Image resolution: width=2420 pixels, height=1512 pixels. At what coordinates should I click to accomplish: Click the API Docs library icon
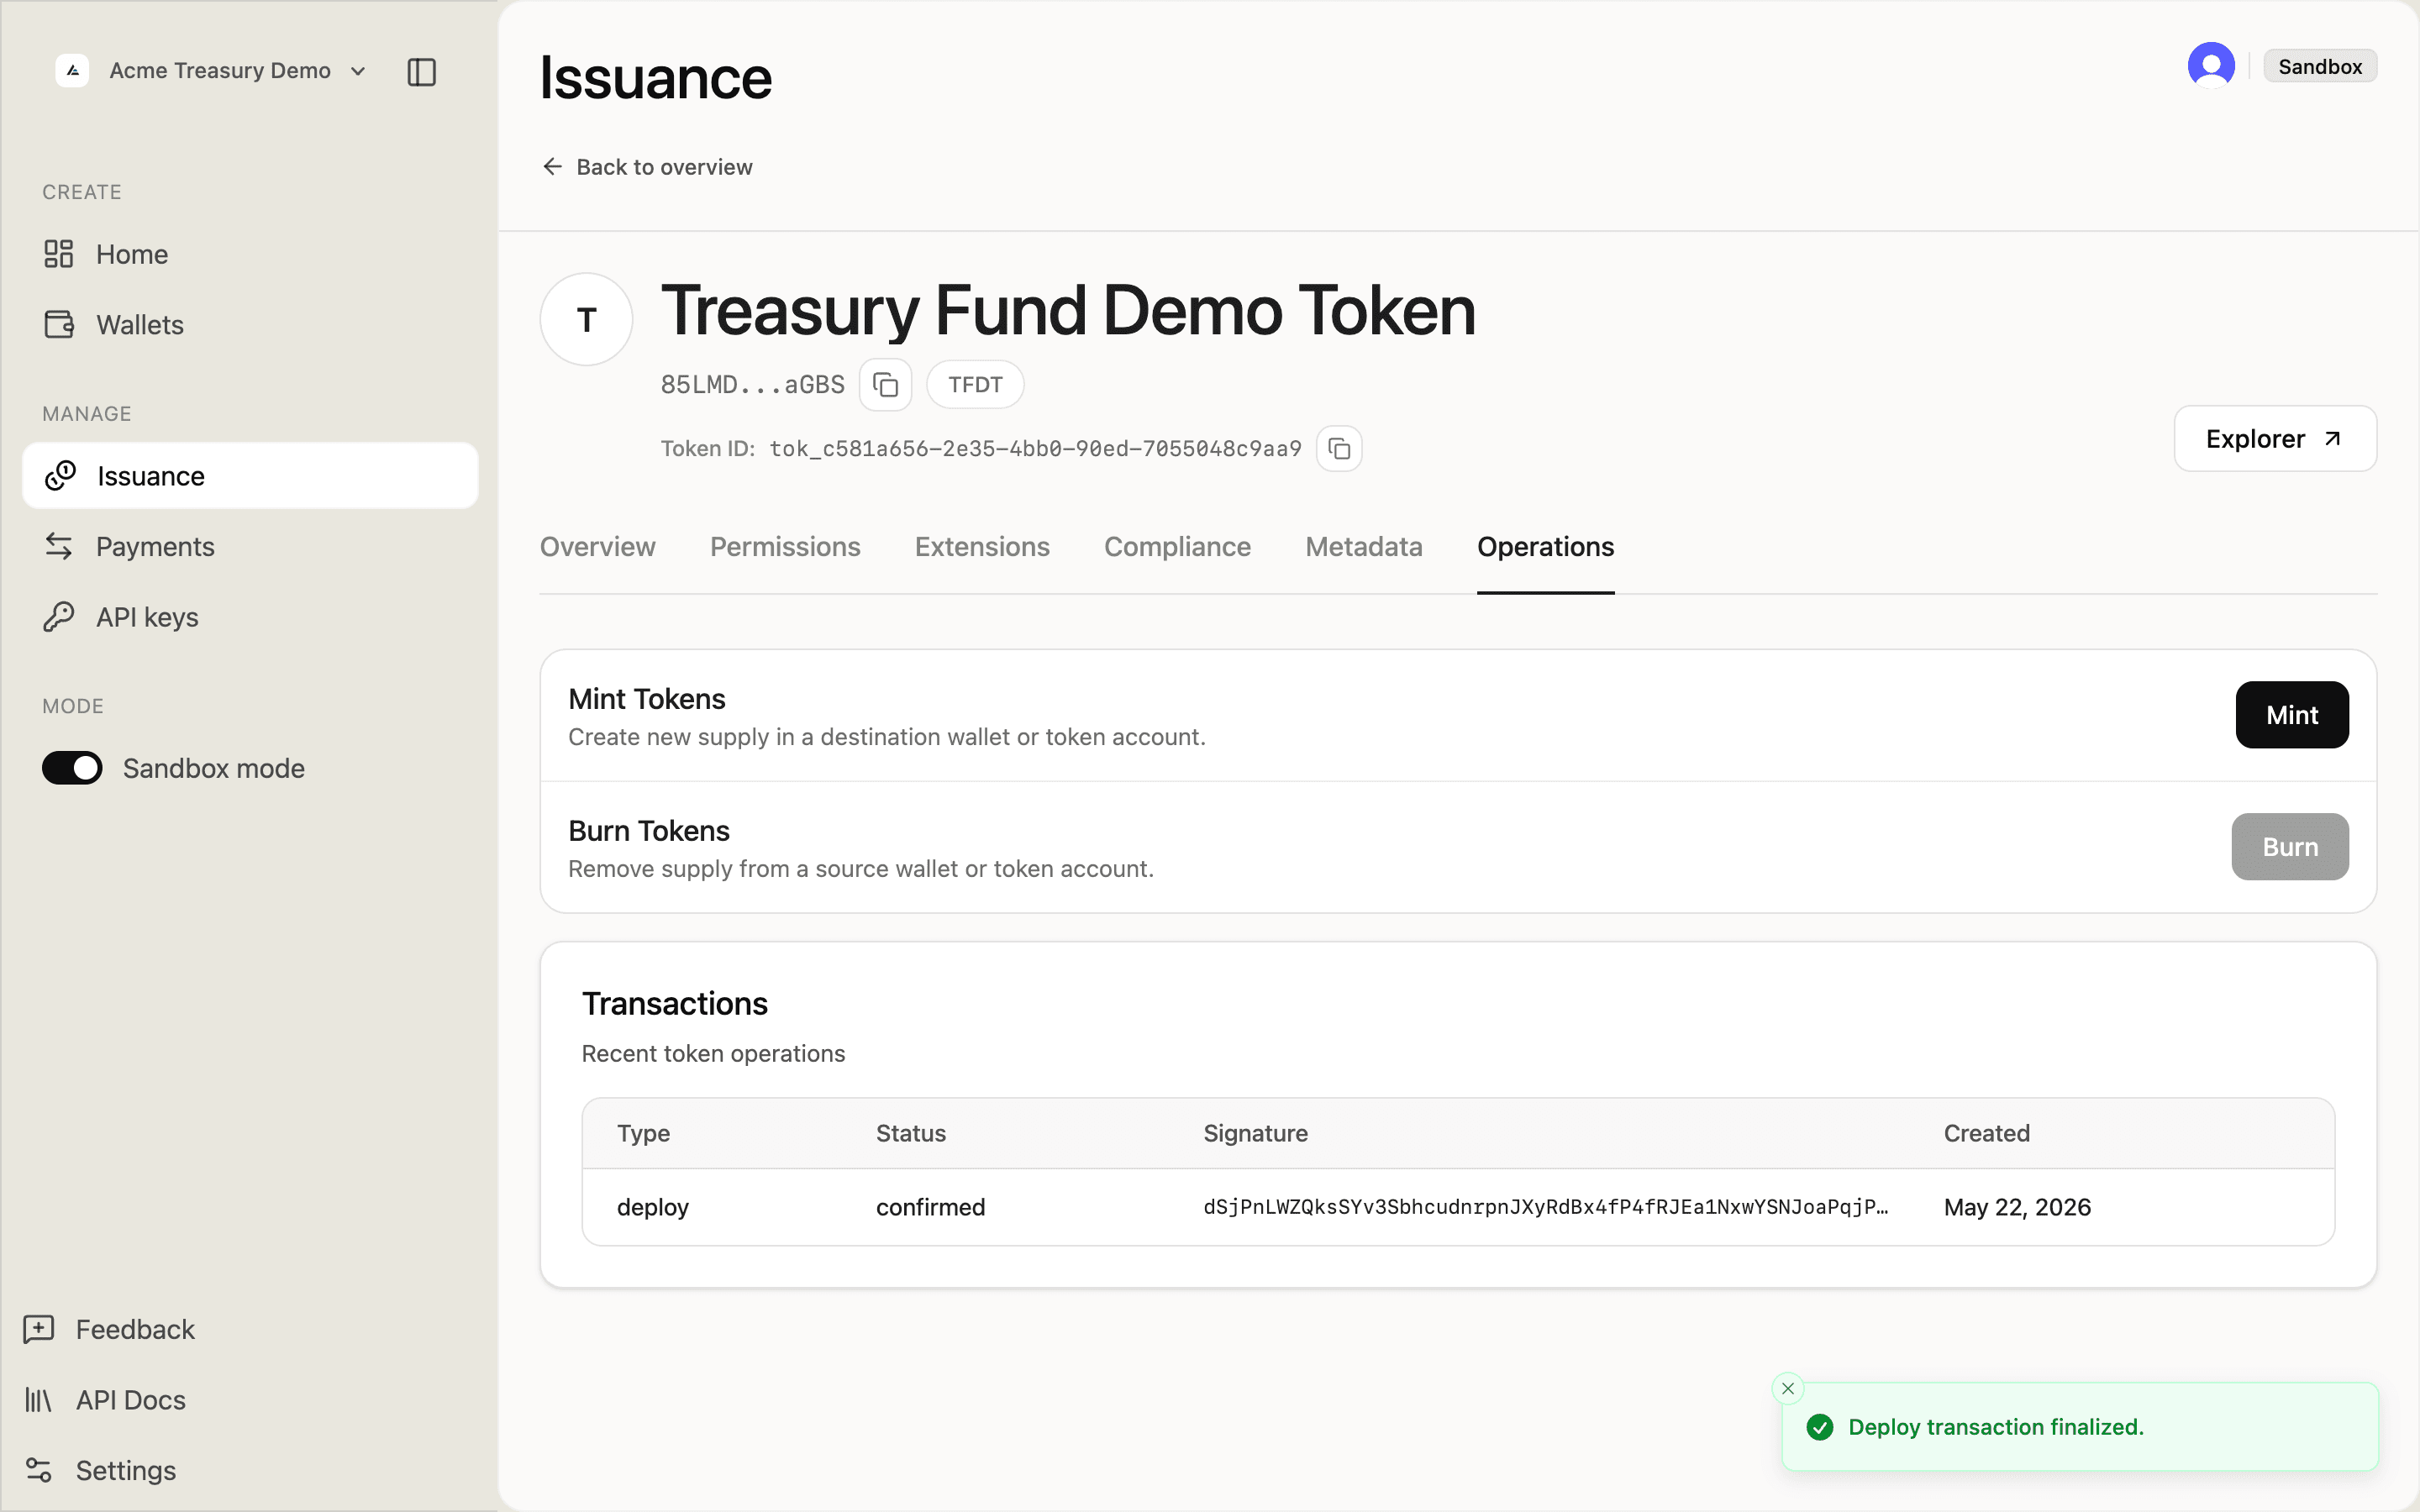38,1400
